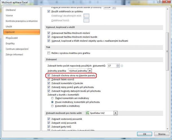Select Kontrola pravopisu a mluvnice category

point(22,21)
